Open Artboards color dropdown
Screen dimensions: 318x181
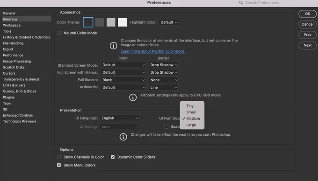[x=123, y=87]
